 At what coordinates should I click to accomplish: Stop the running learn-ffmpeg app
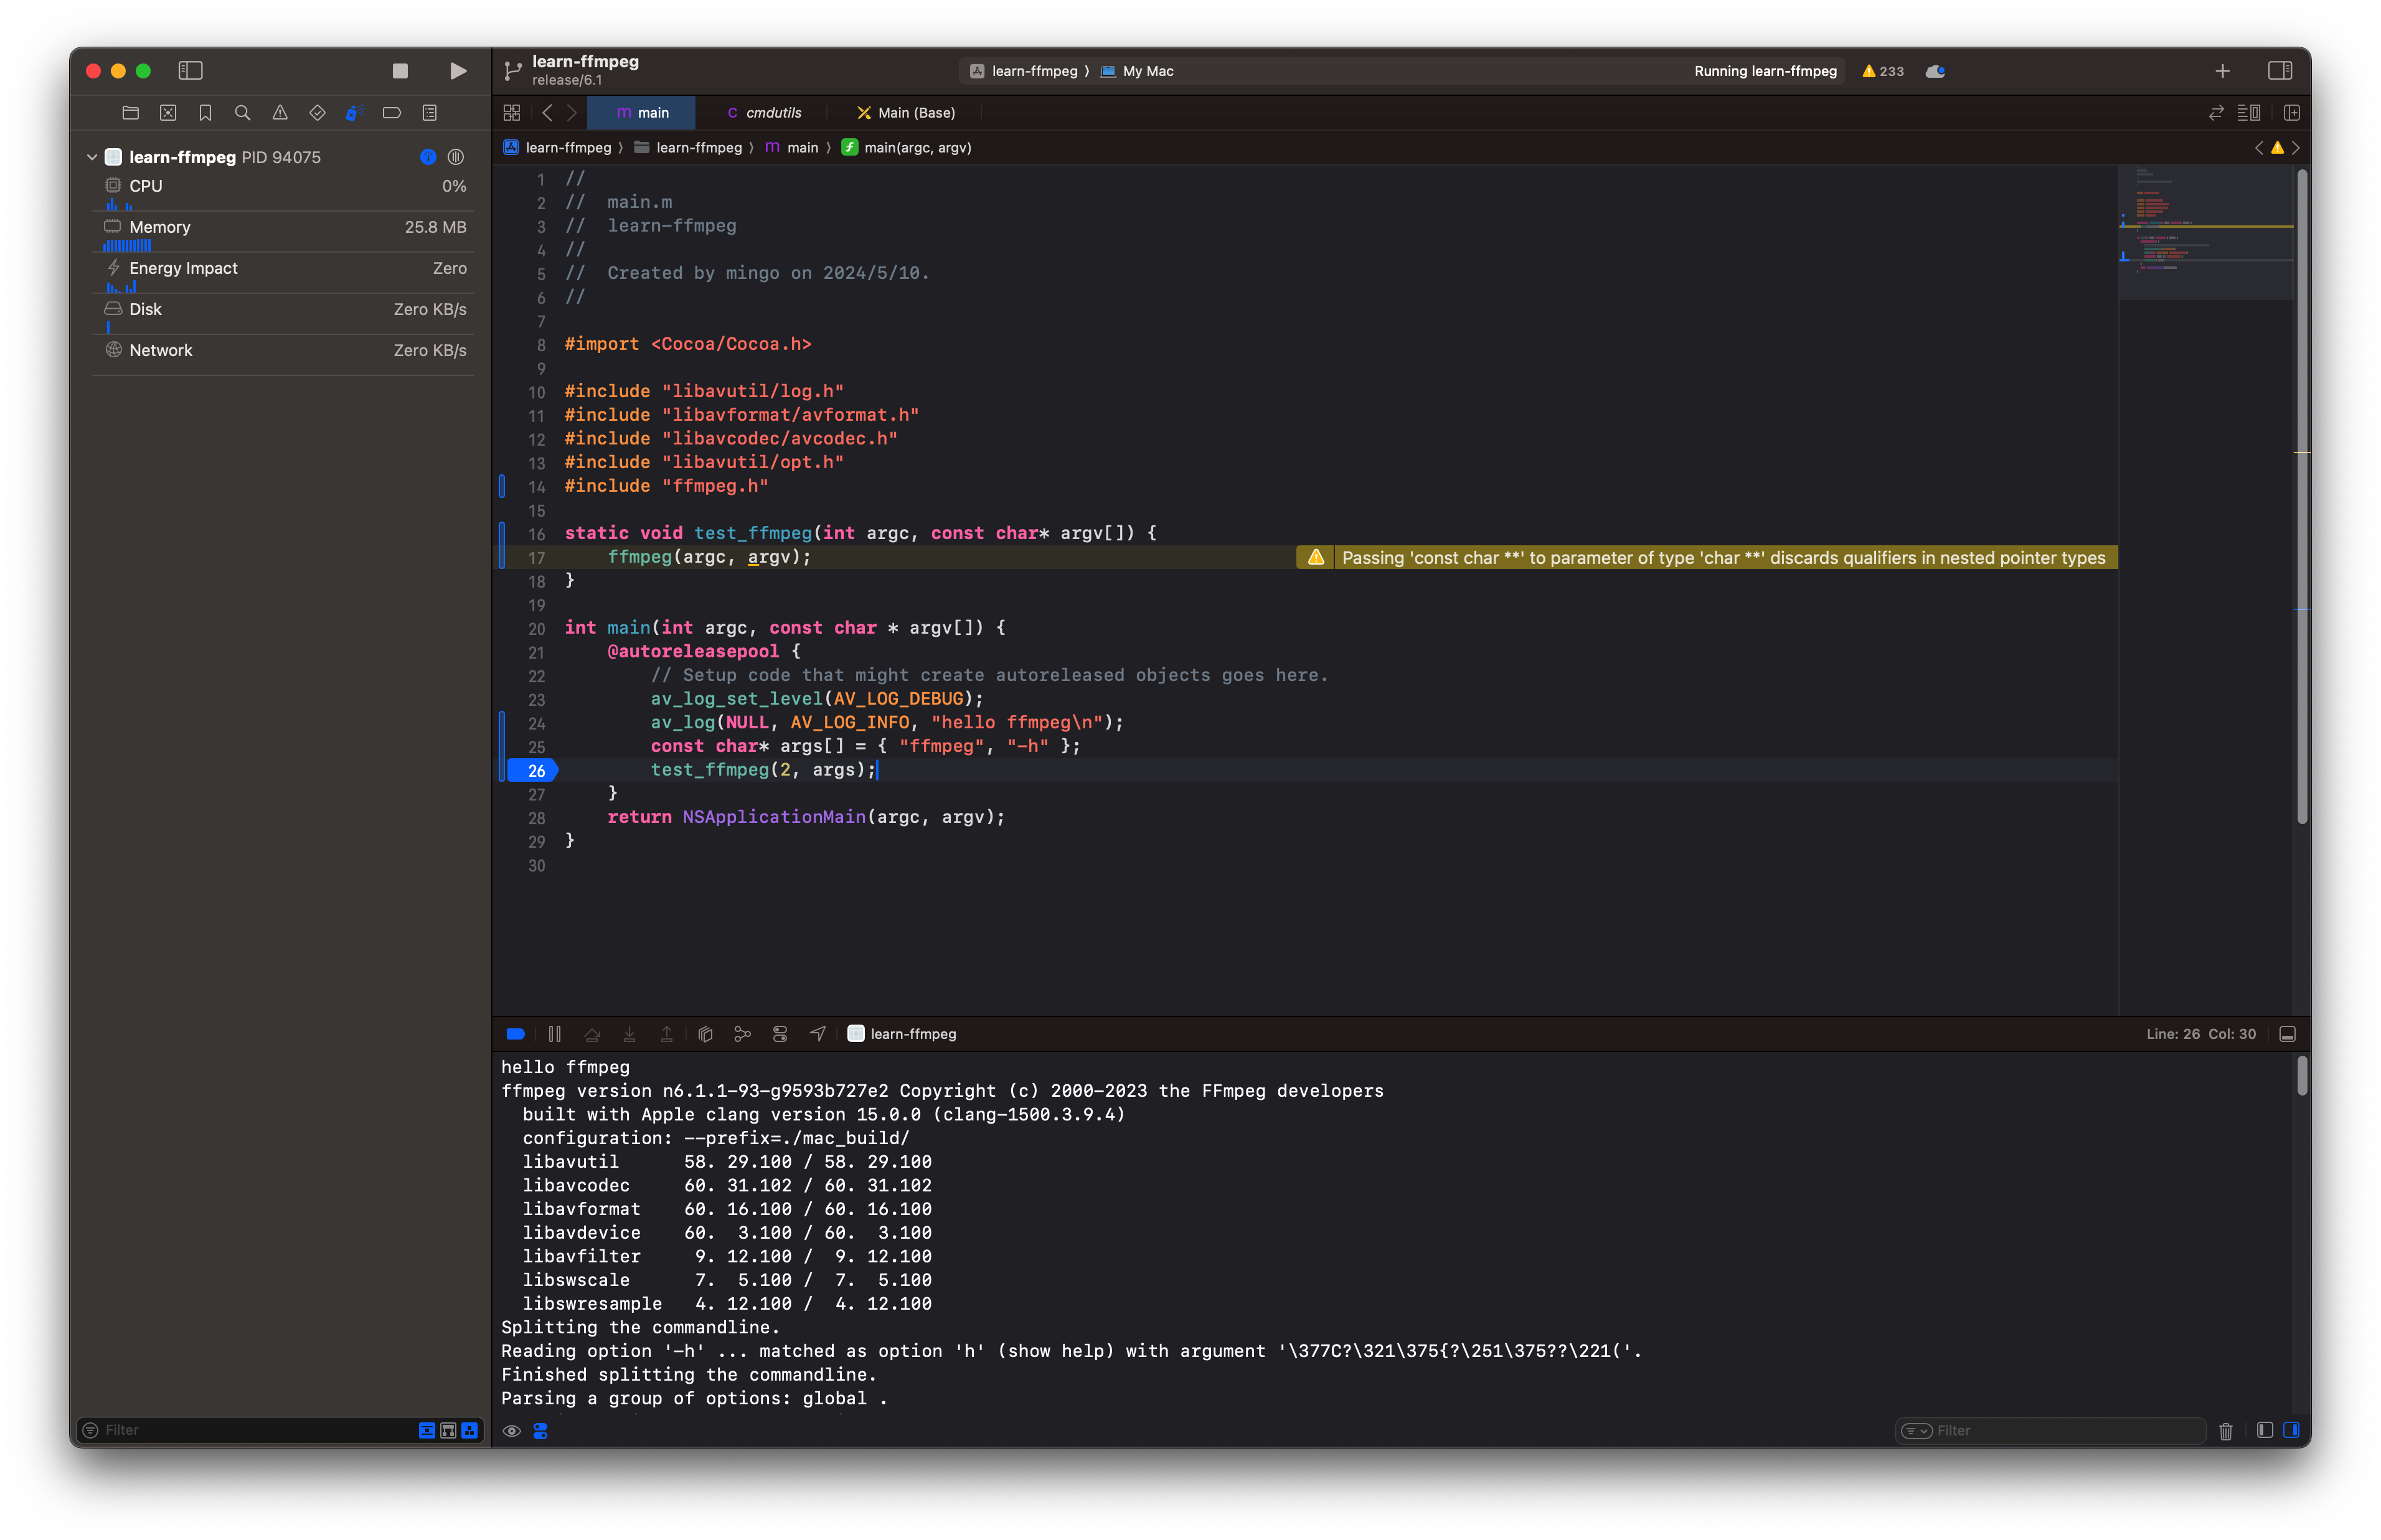(x=400, y=71)
